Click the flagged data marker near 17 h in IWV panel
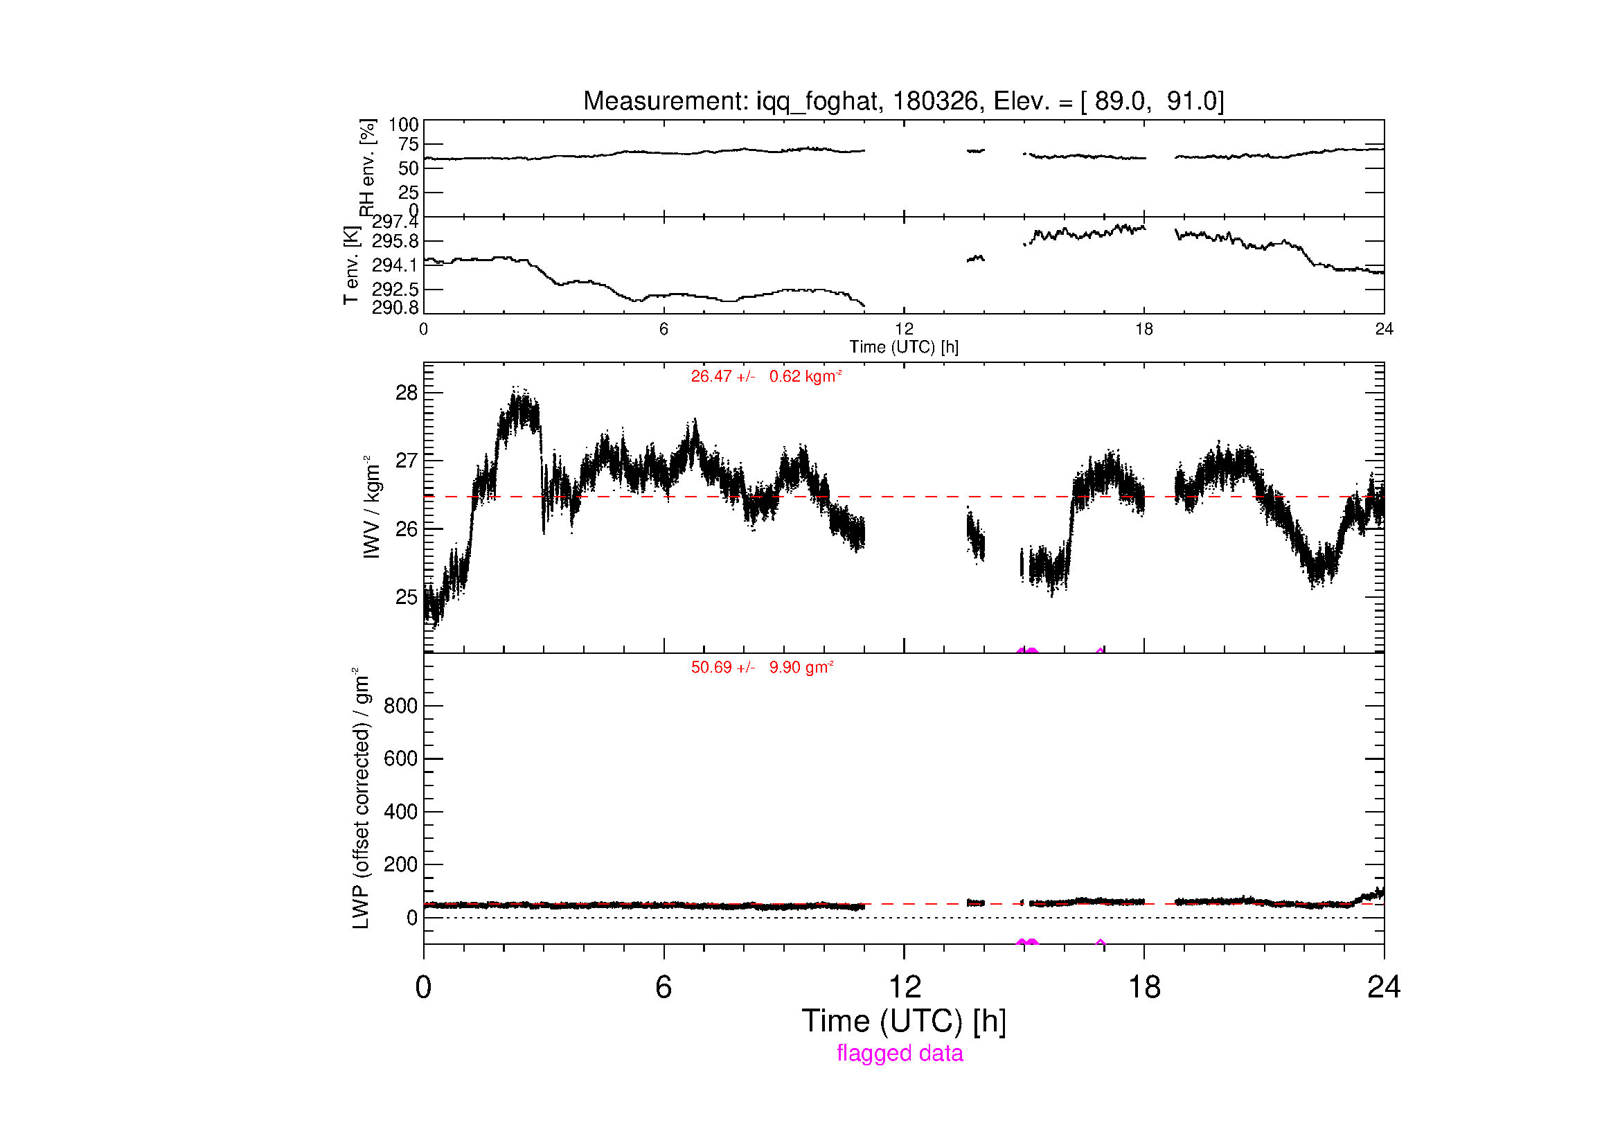The image size is (1620, 1145). 1100,650
